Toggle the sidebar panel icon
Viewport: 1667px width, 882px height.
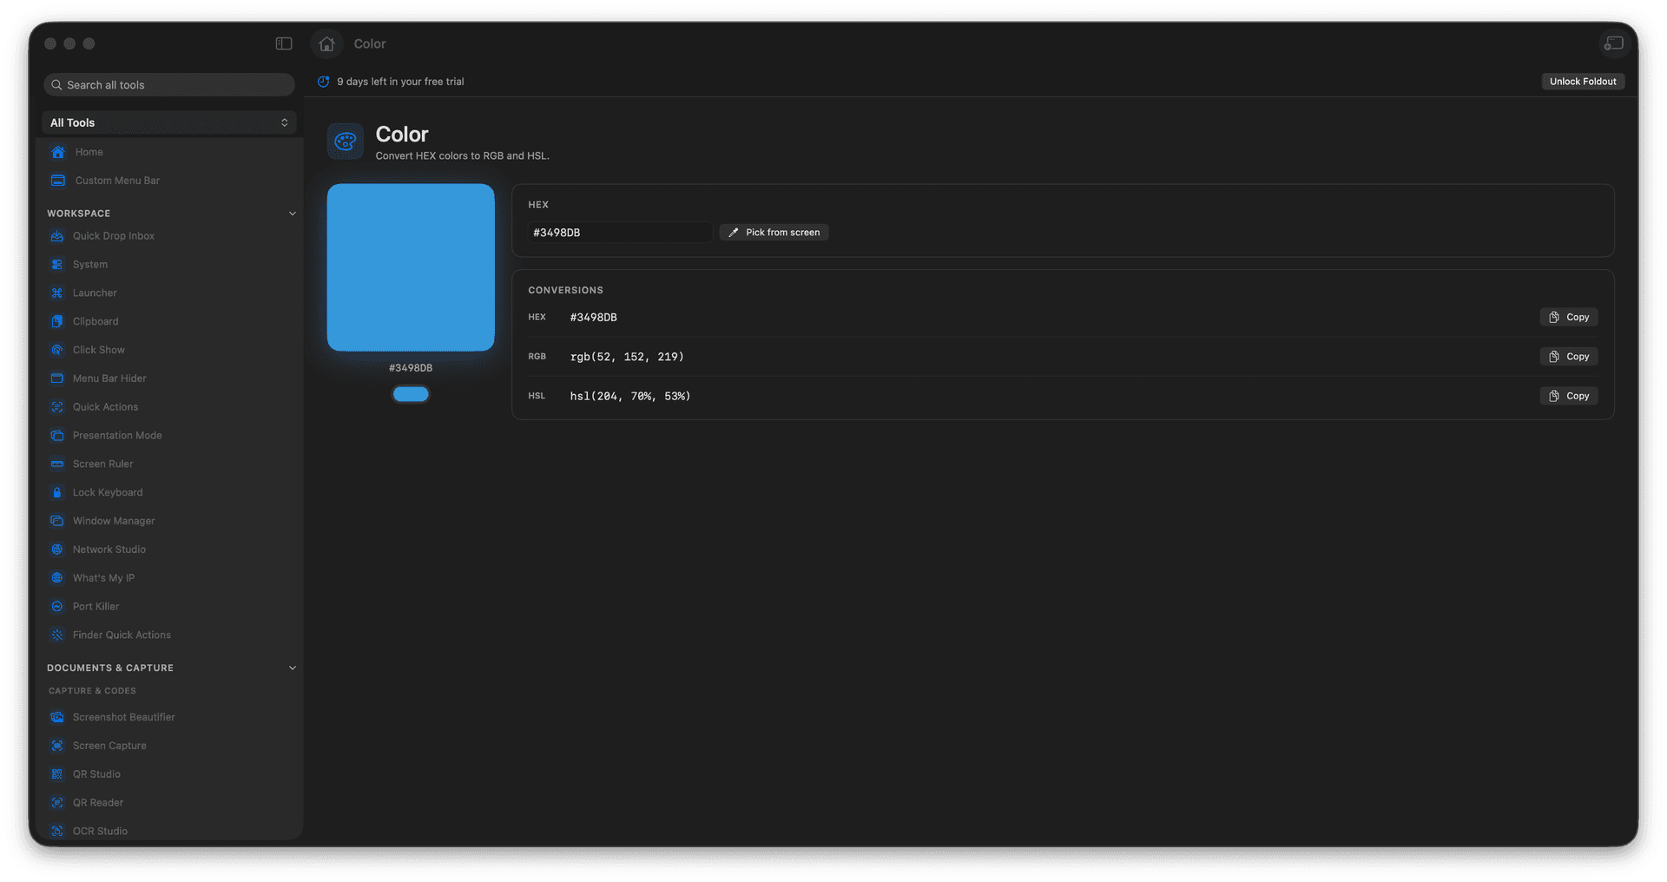click(x=284, y=43)
